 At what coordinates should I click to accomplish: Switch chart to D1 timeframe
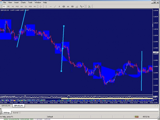point(26,7)
